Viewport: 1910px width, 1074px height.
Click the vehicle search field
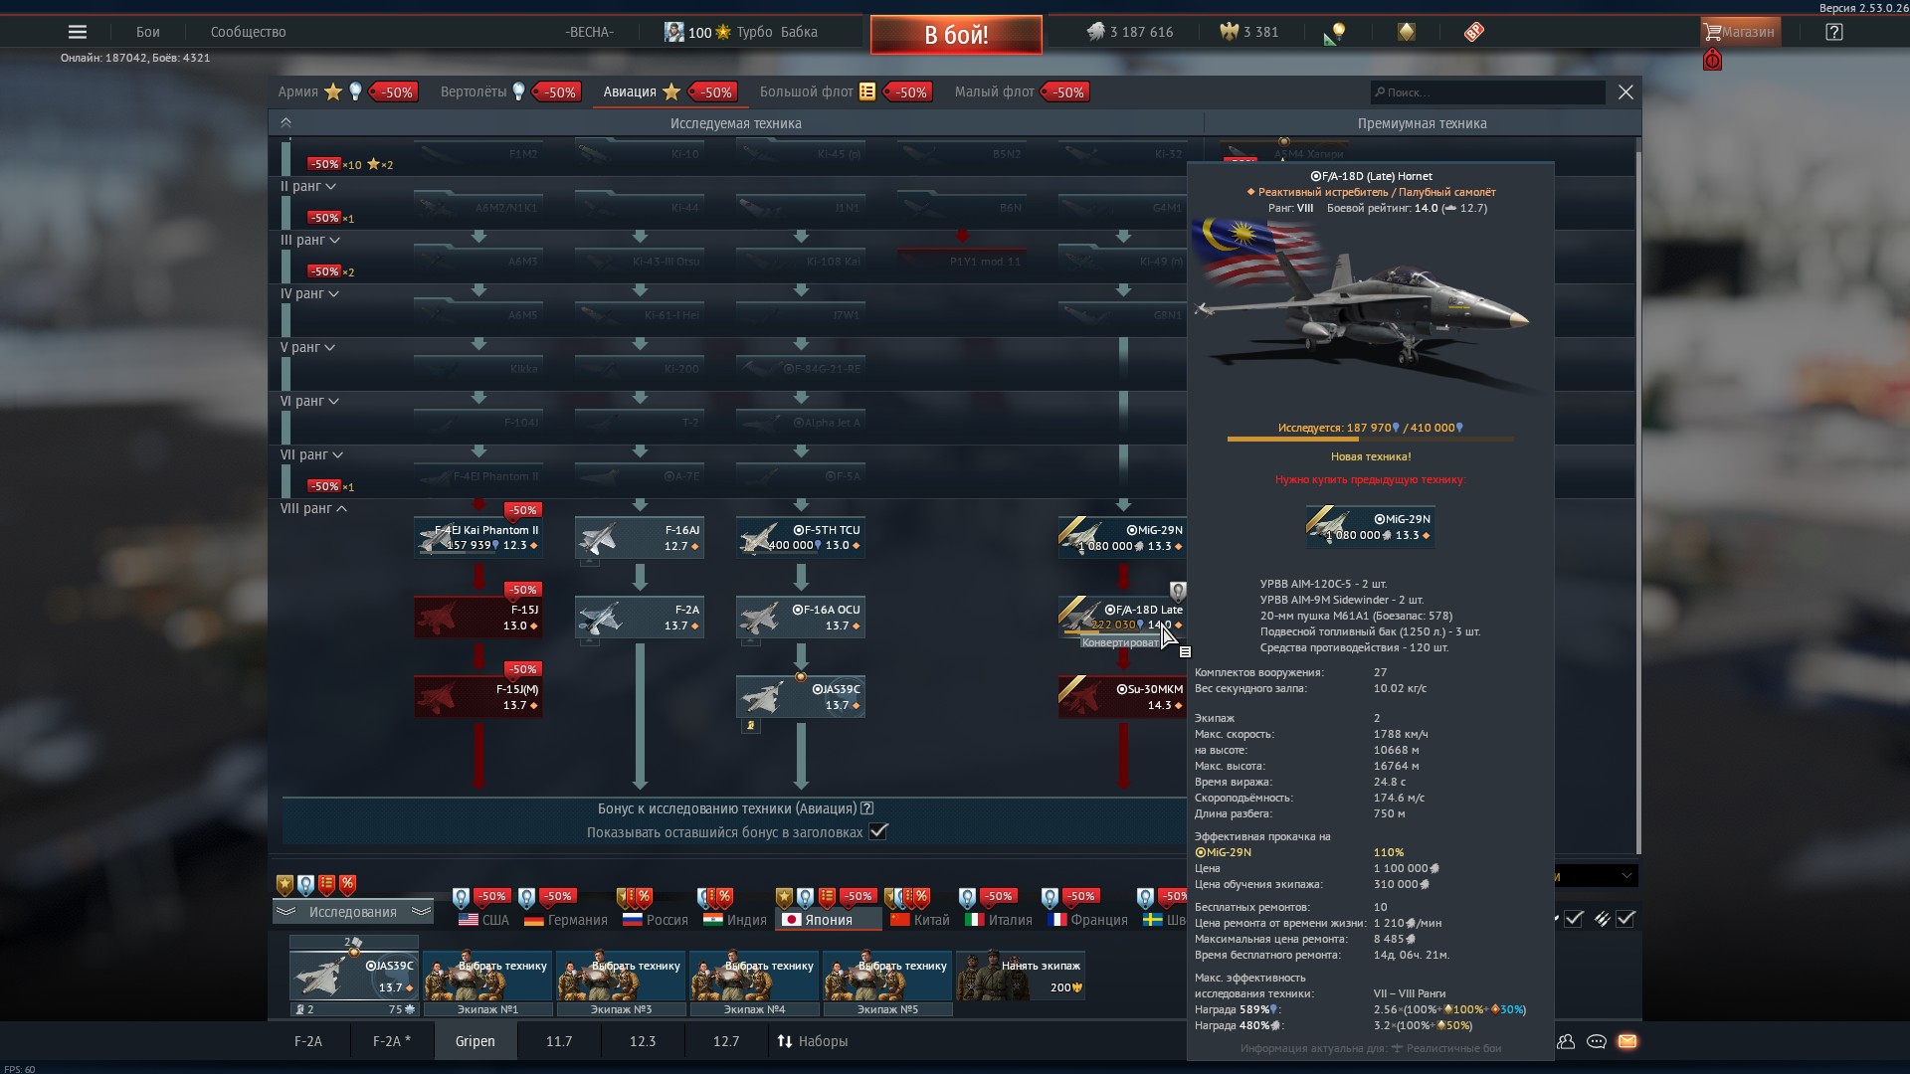point(1488,92)
